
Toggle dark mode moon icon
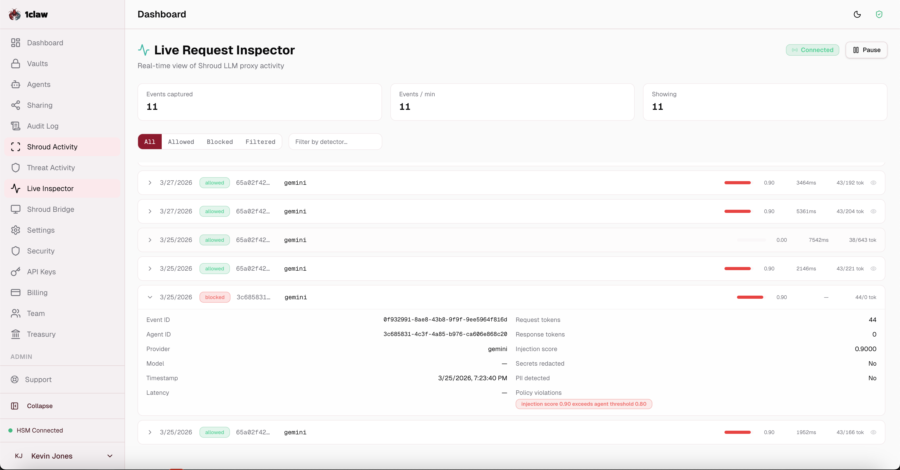(857, 14)
